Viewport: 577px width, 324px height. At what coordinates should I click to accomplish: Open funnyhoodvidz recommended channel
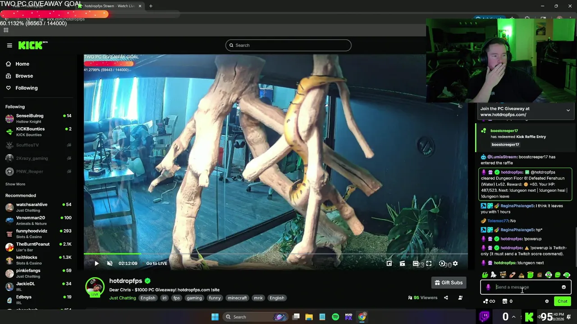[38, 234]
